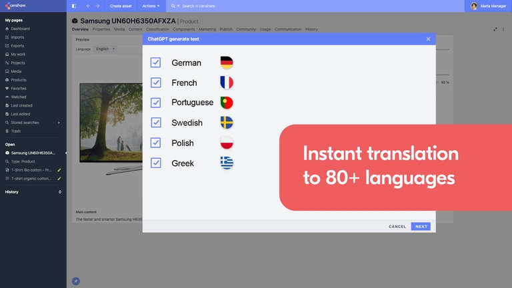Switch to the Communication tab

pos(288,29)
